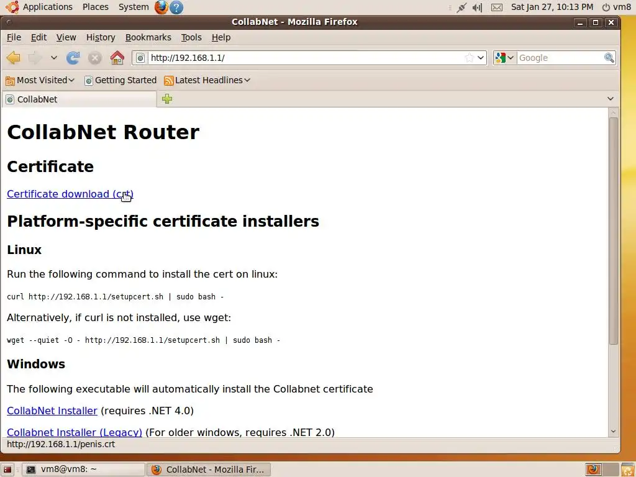Click the network connection icon in panel
The height and width of the screenshot is (477, 636).
click(x=461, y=7)
